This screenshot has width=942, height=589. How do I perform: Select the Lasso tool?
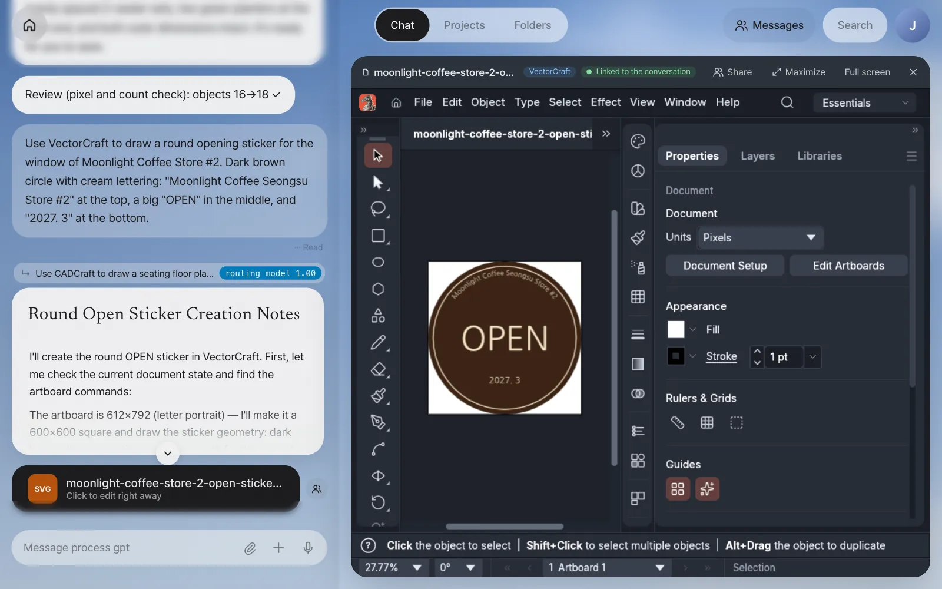point(378,209)
